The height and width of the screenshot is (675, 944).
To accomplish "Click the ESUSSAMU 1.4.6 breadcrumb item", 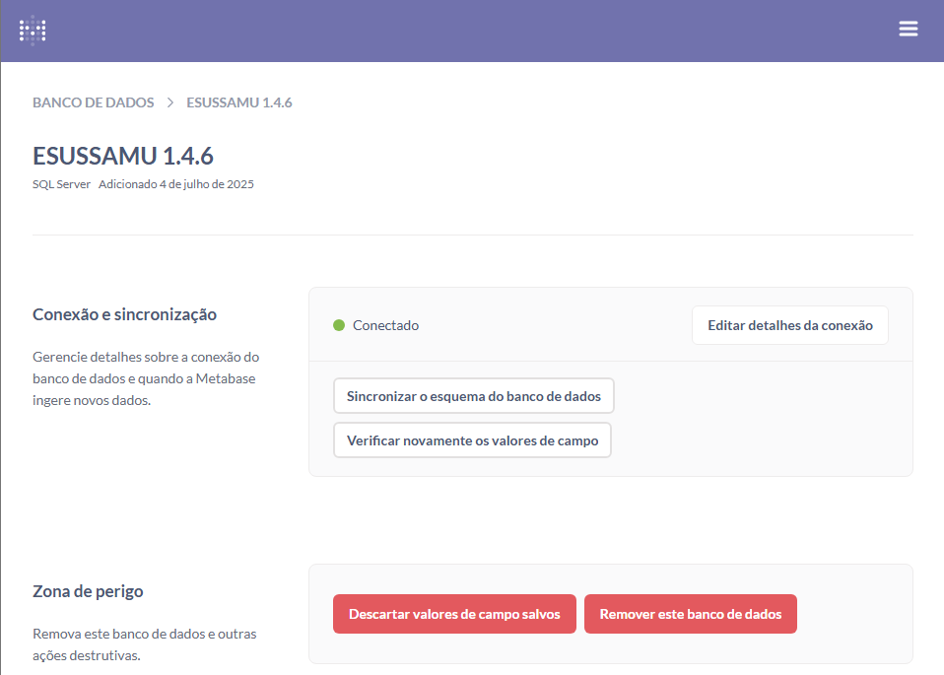I will click(239, 102).
